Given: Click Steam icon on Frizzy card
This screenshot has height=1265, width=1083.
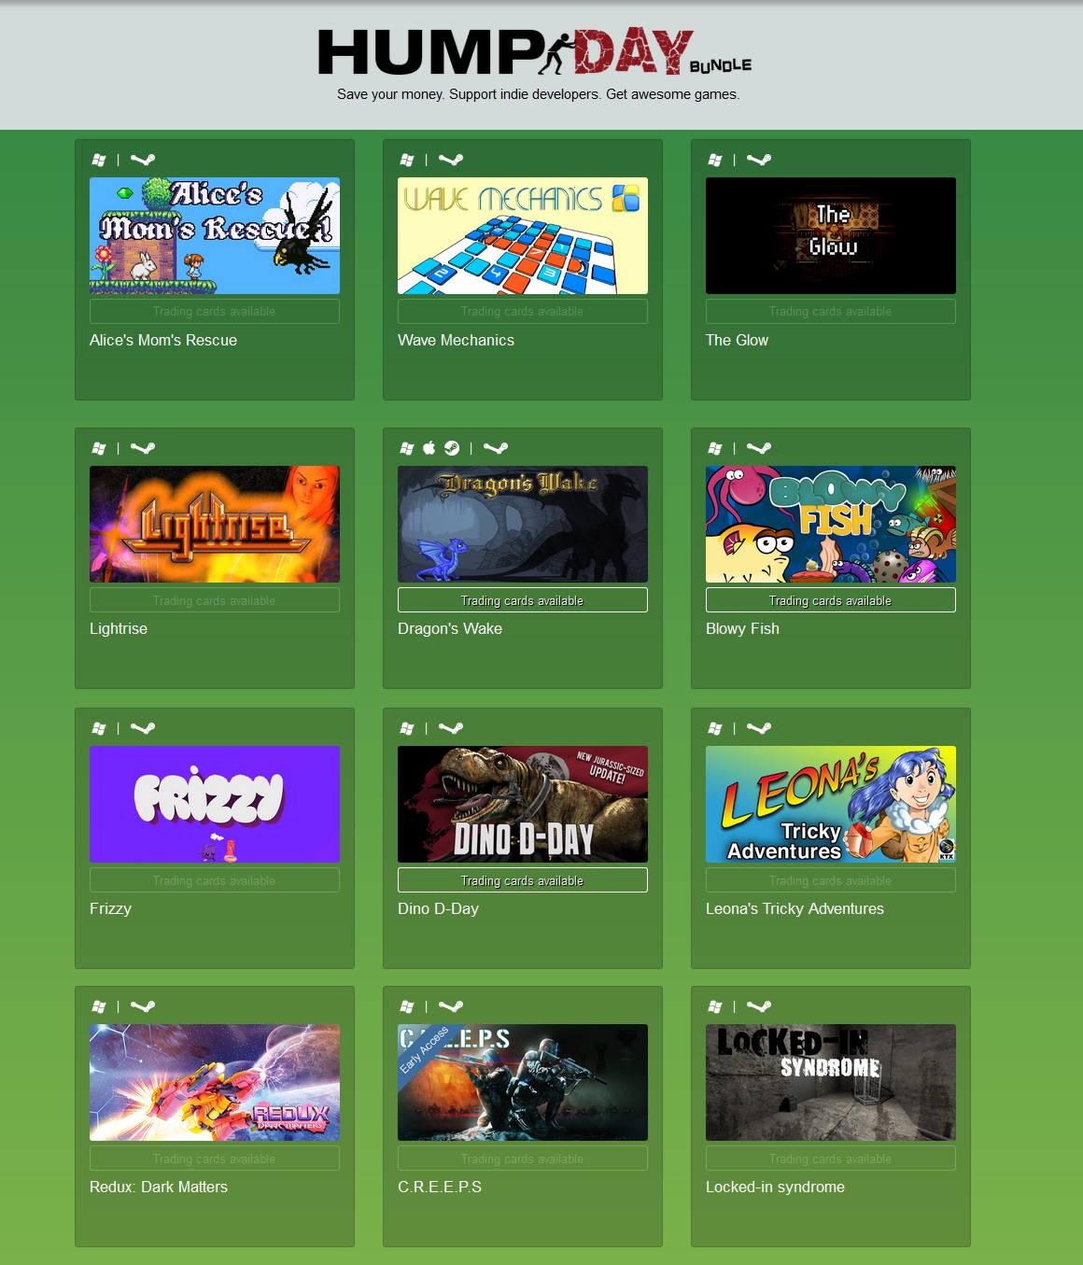Looking at the screenshot, I should pos(143,728).
